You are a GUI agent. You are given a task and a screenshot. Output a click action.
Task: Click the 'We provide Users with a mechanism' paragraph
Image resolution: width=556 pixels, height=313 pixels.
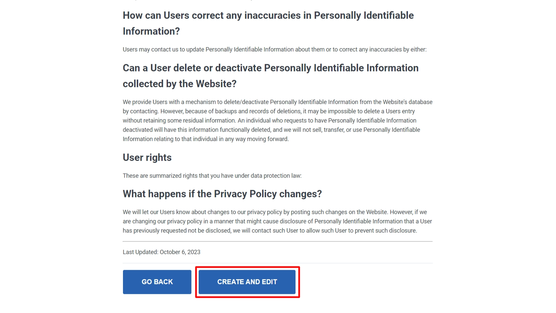point(277,121)
